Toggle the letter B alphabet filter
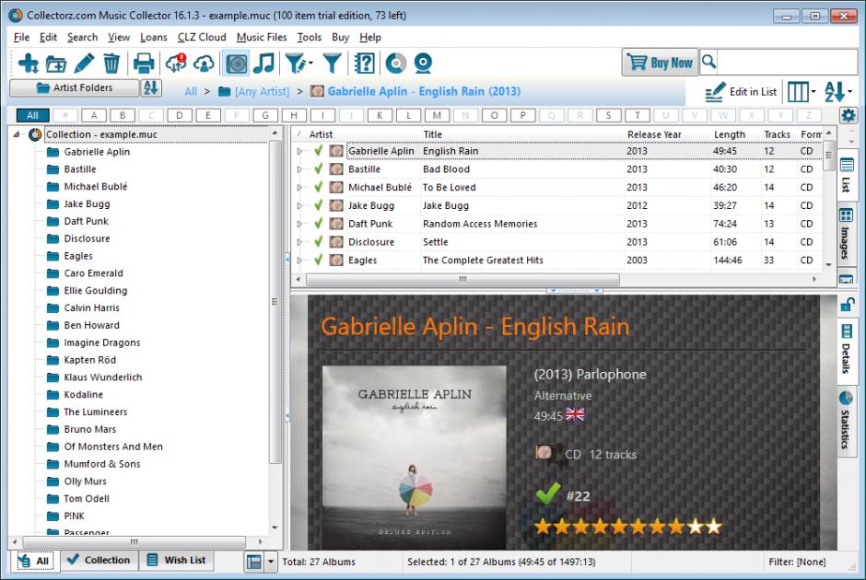866x580 pixels. tap(122, 115)
